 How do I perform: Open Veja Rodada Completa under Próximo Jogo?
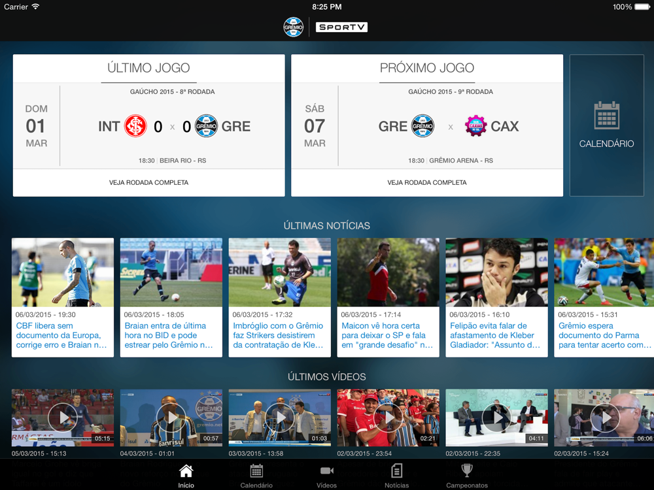click(x=426, y=182)
